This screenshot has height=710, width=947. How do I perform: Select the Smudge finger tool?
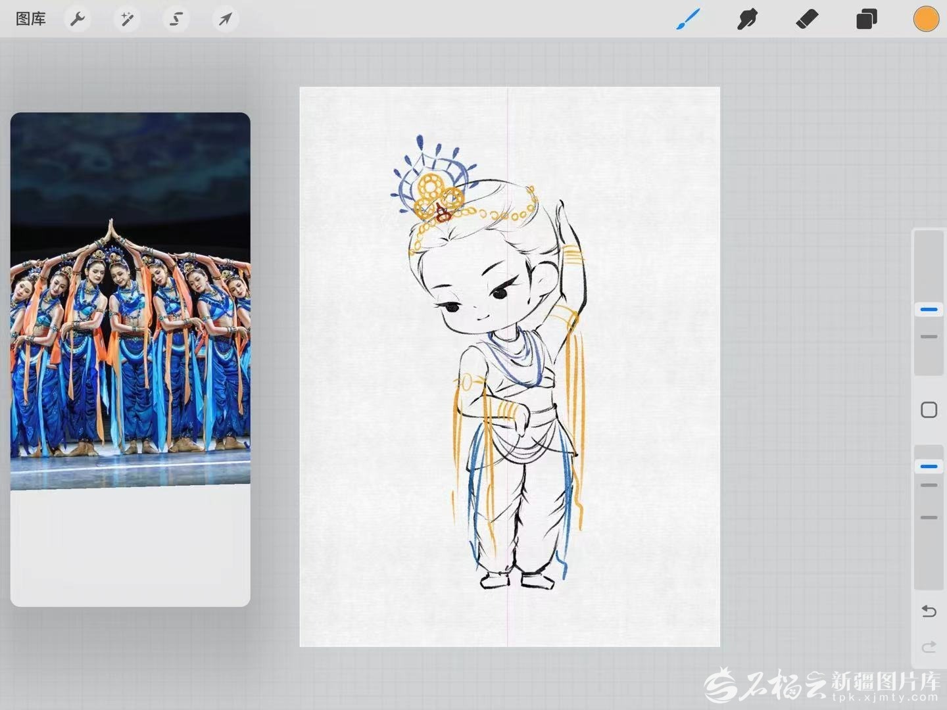point(747,19)
